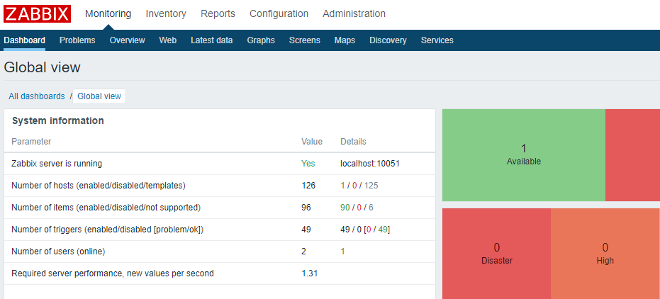The width and height of the screenshot is (660, 299).
Task: Click the green 'Yes' value
Action: coord(308,164)
